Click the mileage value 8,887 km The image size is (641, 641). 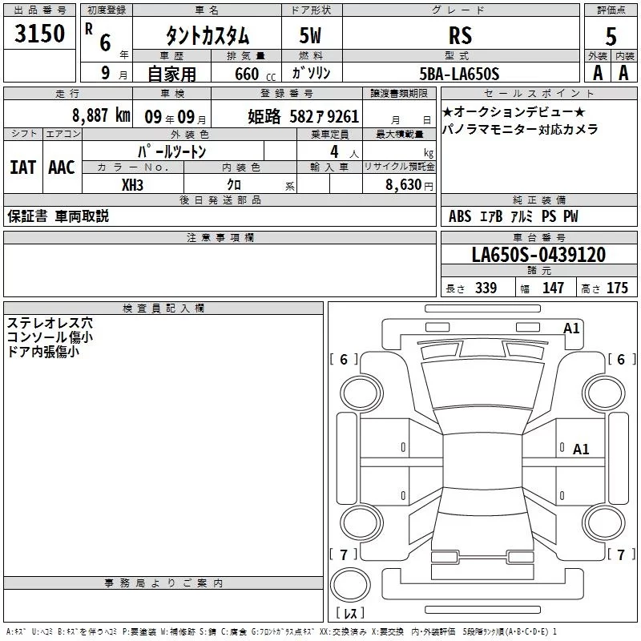(100, 115)
